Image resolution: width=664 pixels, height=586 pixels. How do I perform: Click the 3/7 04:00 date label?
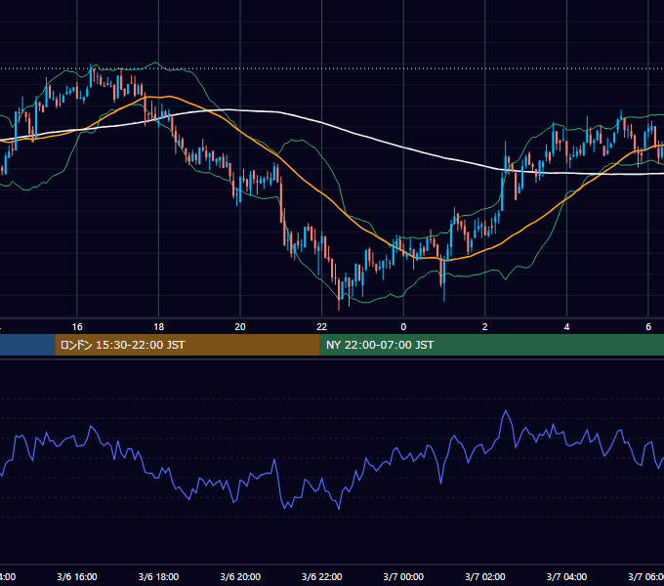[x=566, y=576]
